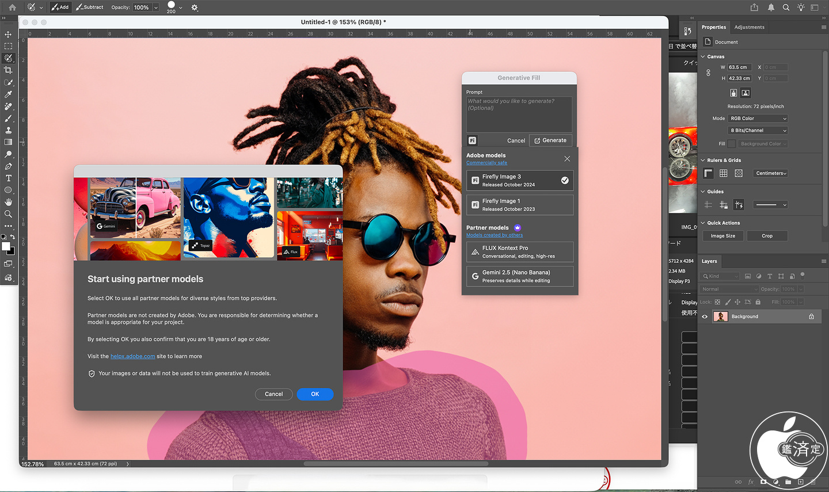Close the Adobe models list panel
Viewport: 829px width, 492px height.
click(567, 159)
